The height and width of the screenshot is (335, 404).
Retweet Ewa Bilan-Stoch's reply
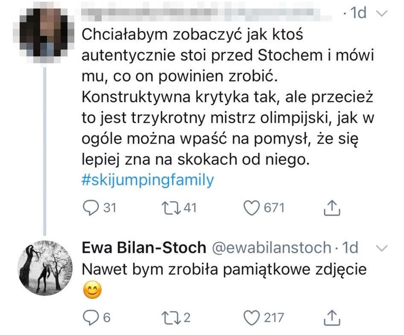169,317
